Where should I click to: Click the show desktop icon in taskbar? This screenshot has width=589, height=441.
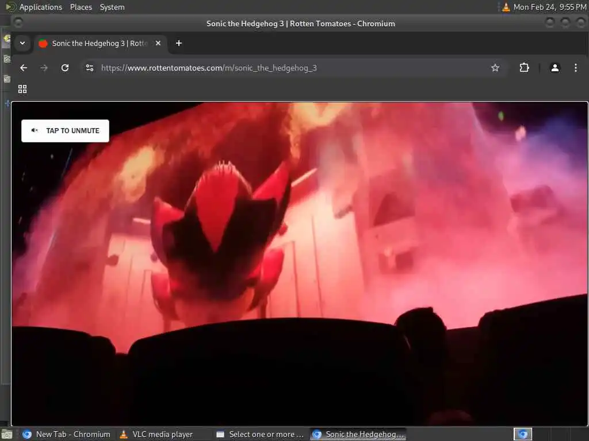click(x=6, y=435)
